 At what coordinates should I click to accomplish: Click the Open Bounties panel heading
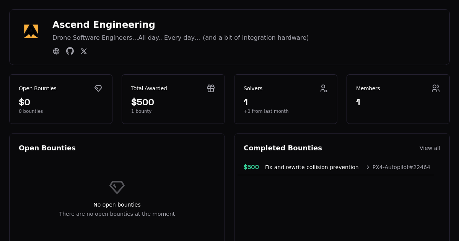coord(47,148)
